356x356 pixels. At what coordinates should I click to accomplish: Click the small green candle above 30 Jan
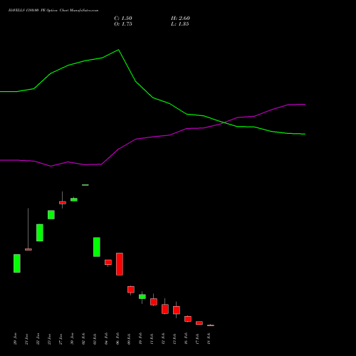tap(74, 199)
